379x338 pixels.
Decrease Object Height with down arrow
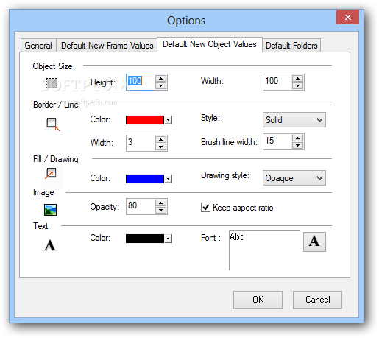[x=161, y=85]
